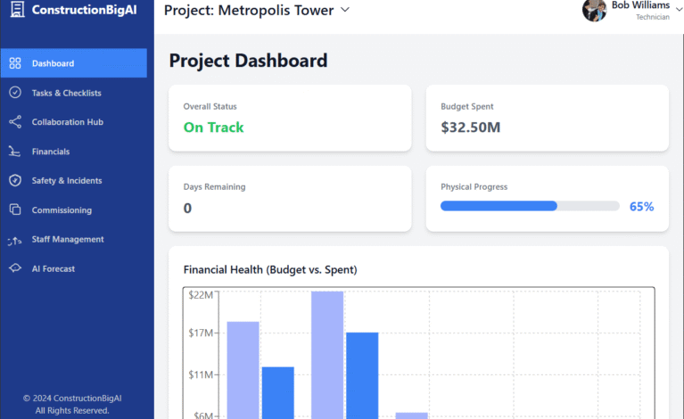Screen dimensions: 684x419
Task: Open user menu chevron beside Bob Williams
Action: point(678,11)
